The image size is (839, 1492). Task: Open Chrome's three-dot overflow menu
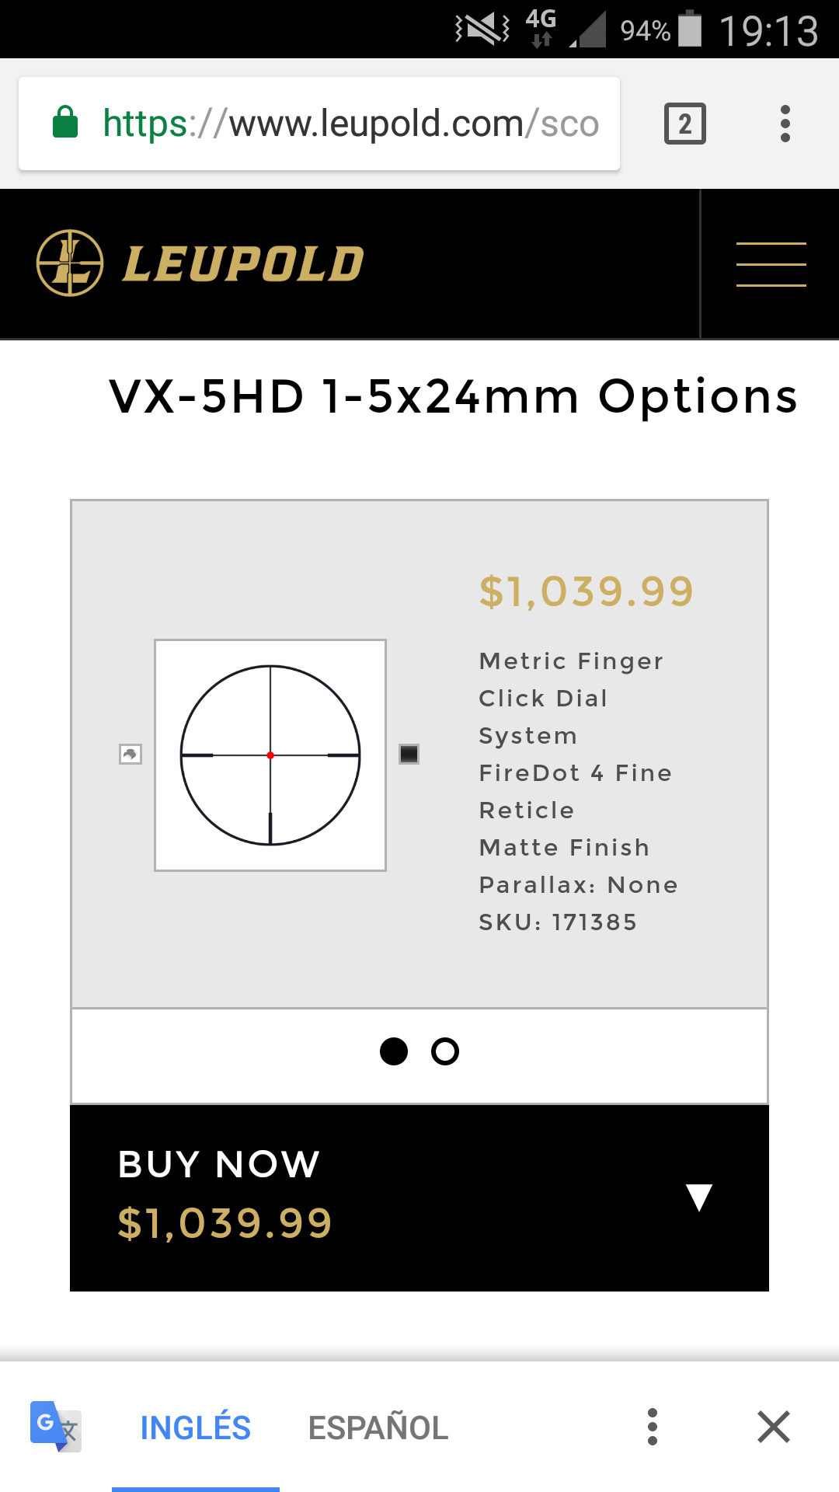(785, 124)
